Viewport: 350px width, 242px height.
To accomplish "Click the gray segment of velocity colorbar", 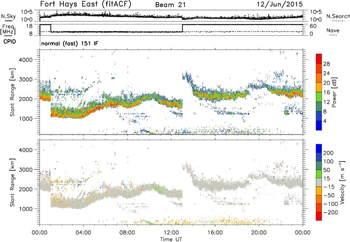I will 319,183.
